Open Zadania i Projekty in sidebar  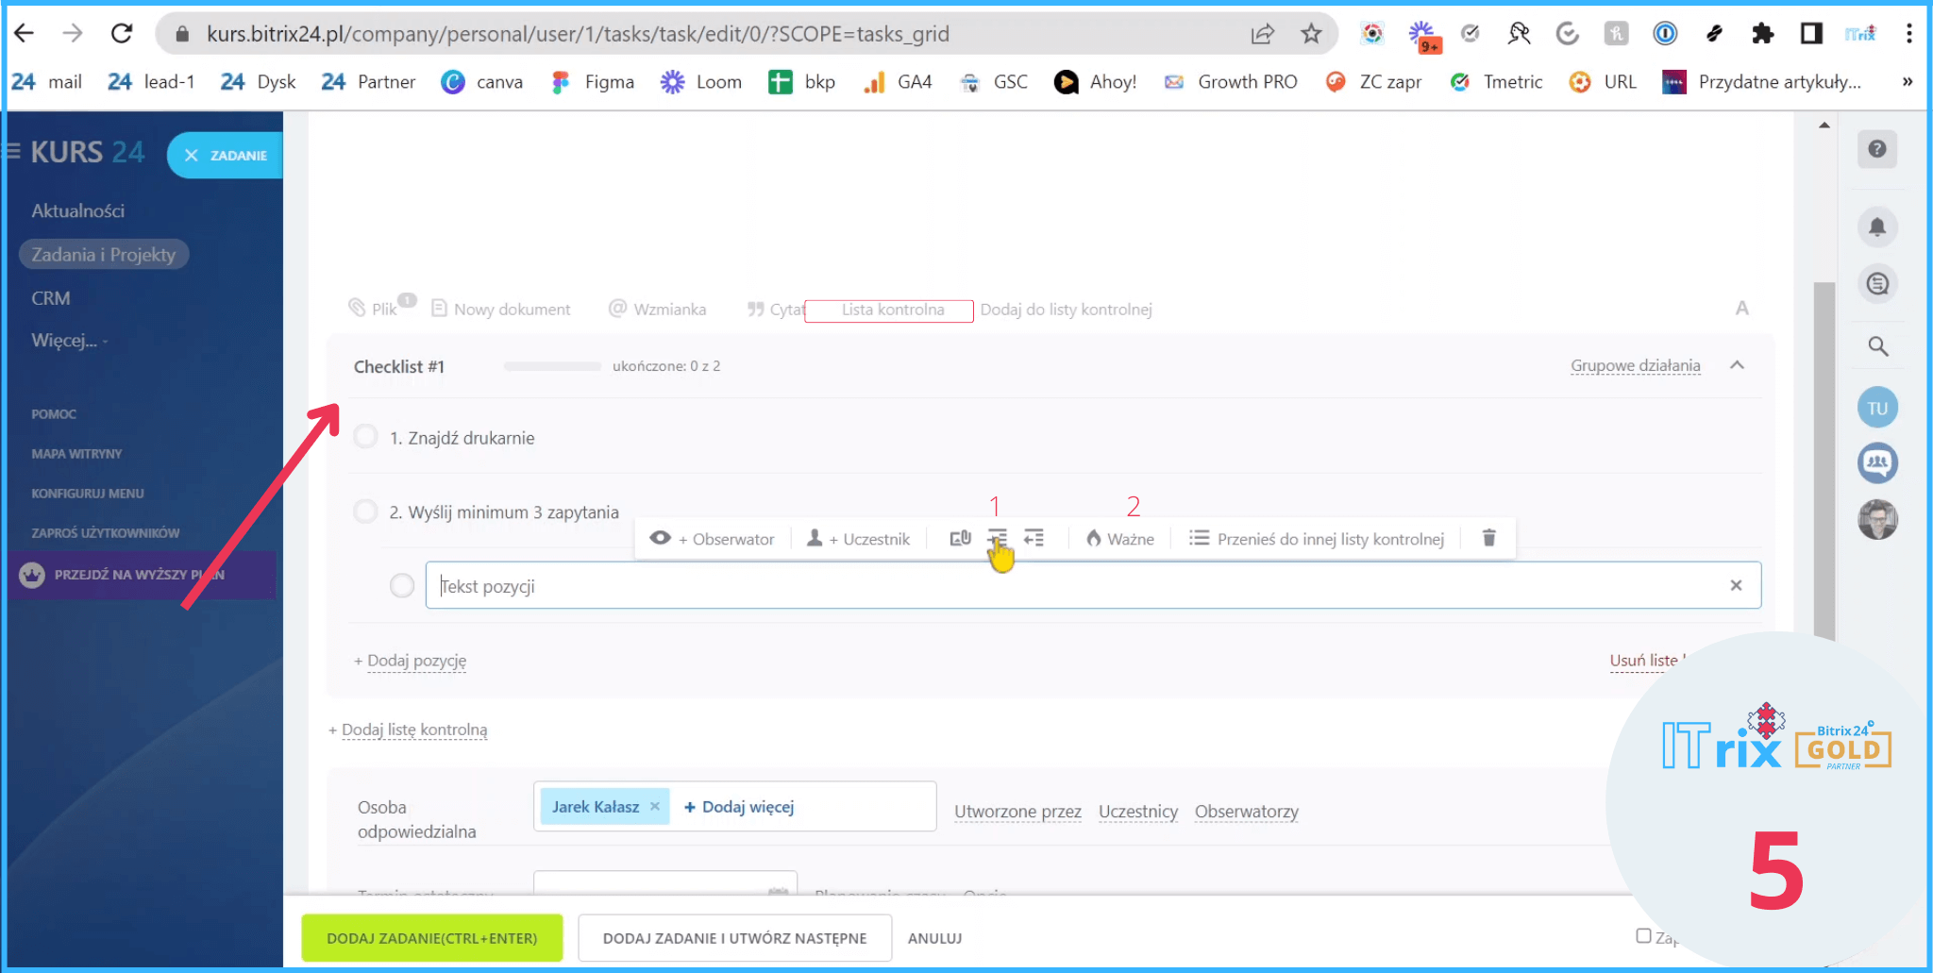104,255
